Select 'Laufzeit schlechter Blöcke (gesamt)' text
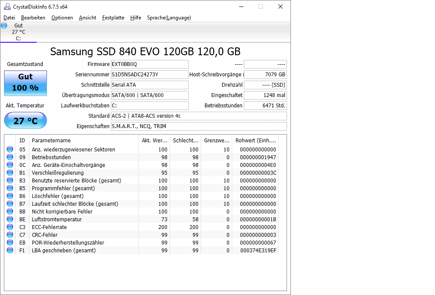The height and width of the screenshot is (295, 435). click(75, 204)
